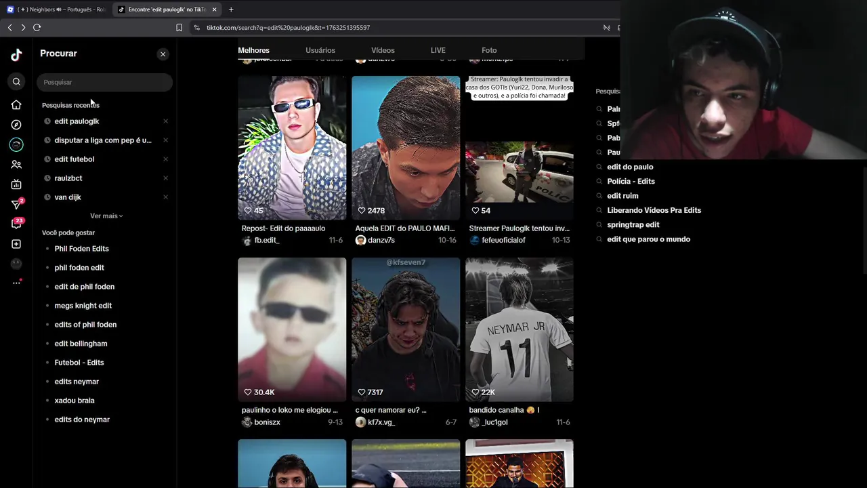
Task: Switch to the Usuários tab
Action: tap(320, 50)
